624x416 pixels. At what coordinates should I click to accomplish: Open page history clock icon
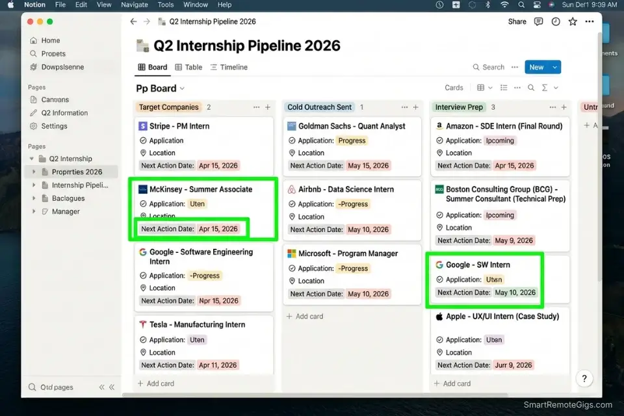[556, 21]
